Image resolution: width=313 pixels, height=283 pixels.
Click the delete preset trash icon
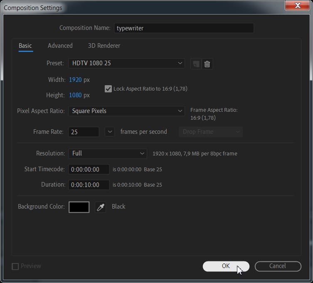coord(207,64)
